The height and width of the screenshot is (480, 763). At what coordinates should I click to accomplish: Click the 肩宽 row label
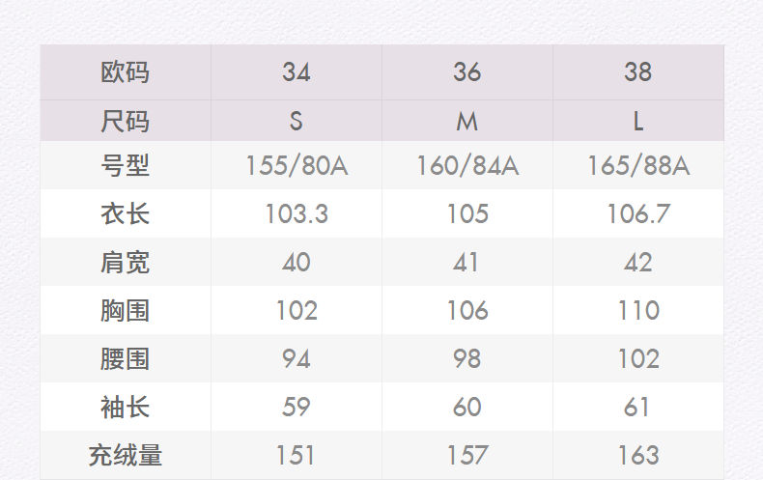click(126, 262)
